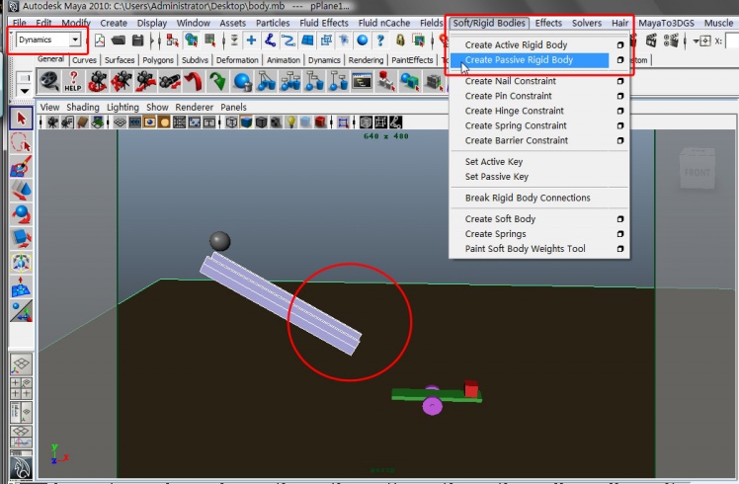This screenshot has width=739, height=484.
Task: Activate the Show Manipulator tool
Action: click(x=21, y=310)
